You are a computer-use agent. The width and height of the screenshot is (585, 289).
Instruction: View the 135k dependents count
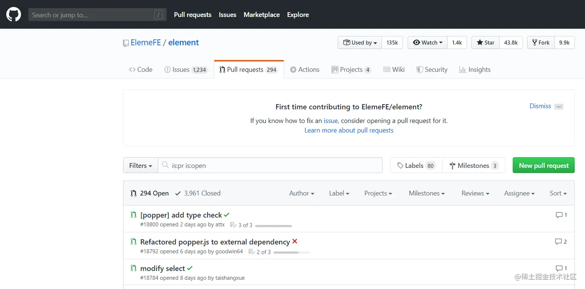tap(392, 42)
